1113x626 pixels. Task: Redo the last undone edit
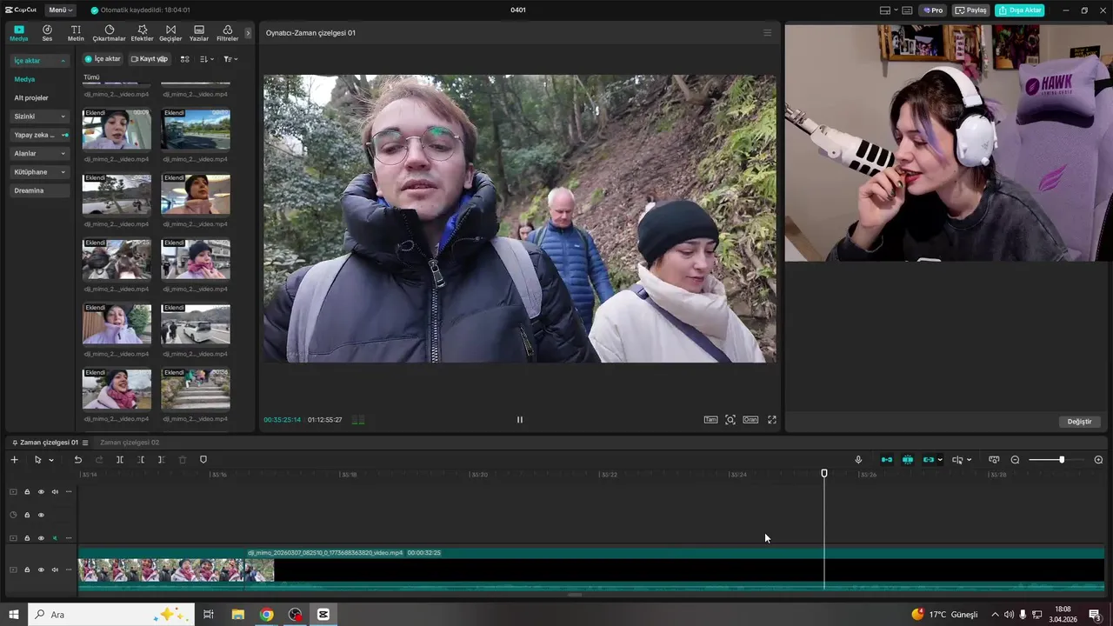[98, 460]
